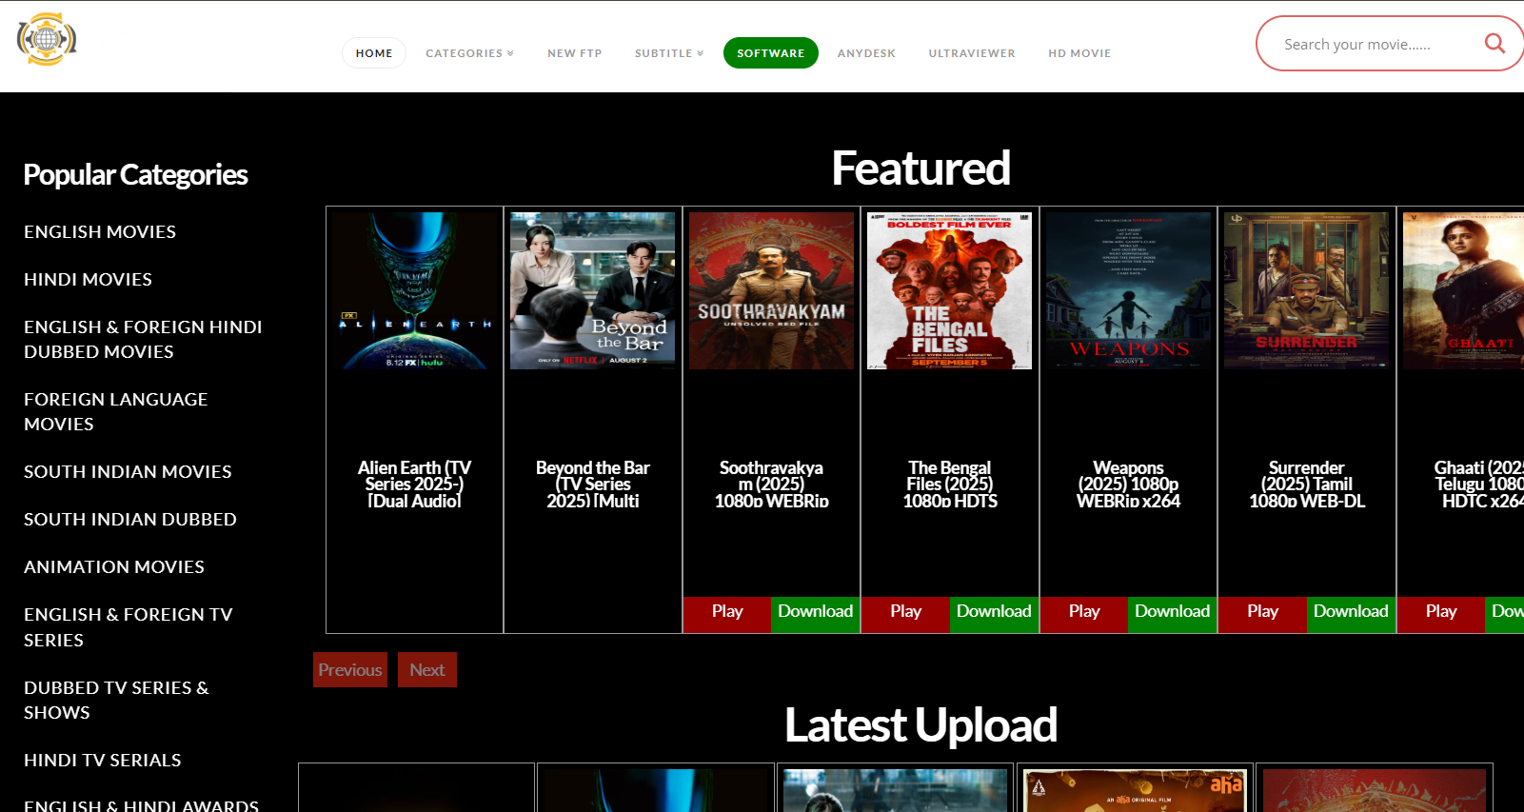Screen dimensions: 1524x812
Task: Open English & Foreign TV Series category
Action: tap(129, 627)
